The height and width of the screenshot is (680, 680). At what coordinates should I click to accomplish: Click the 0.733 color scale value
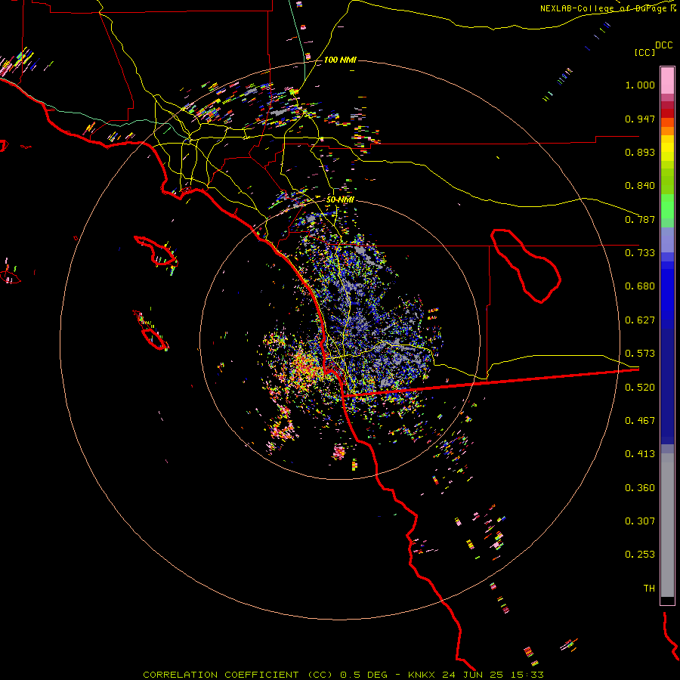click(640, 253)
